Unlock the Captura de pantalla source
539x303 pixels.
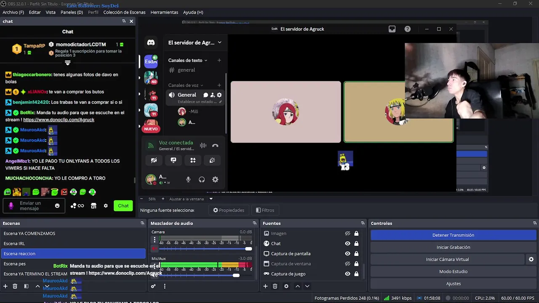click(x=356, y=254)
